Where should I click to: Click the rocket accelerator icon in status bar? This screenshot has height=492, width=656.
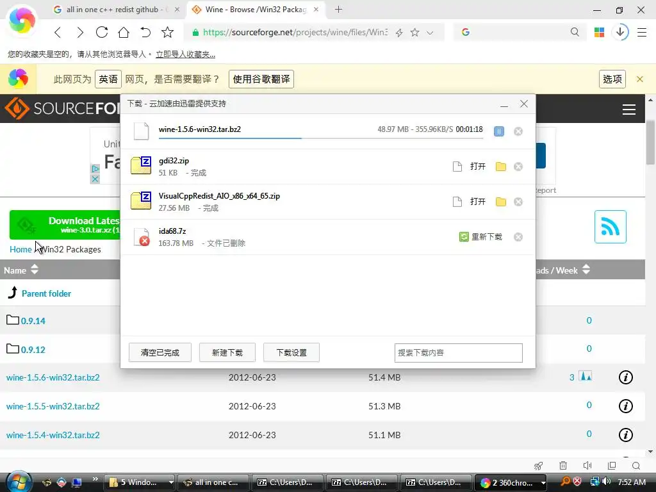tap(538, 466)
